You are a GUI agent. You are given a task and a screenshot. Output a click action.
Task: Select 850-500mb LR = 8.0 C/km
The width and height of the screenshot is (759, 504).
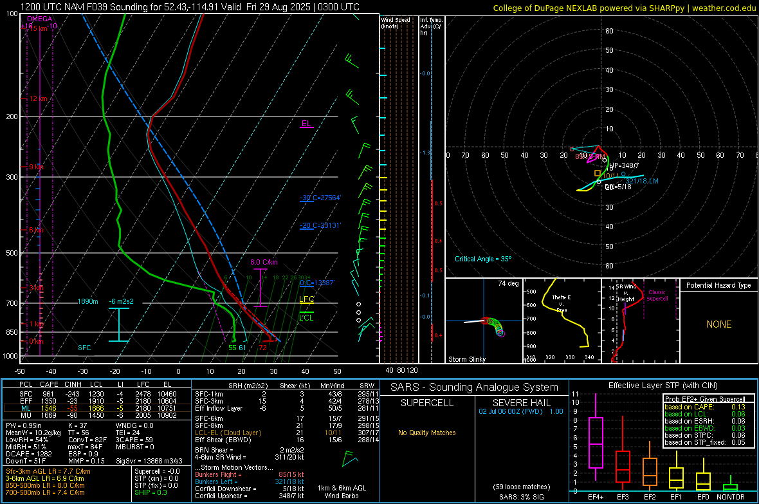pos(45,485)
